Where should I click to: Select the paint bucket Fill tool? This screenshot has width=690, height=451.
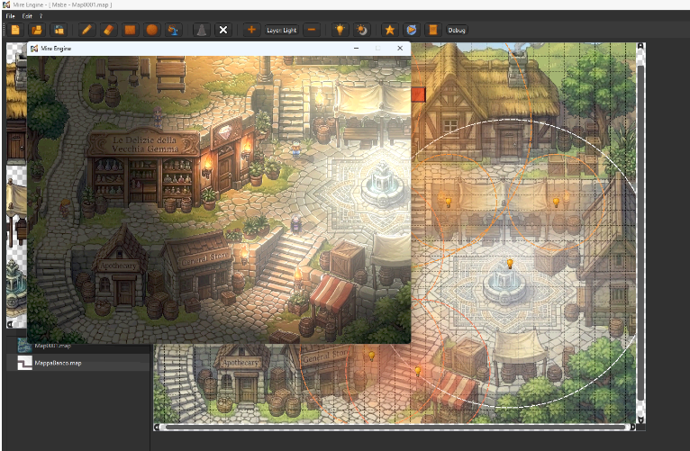click(173, 30)
